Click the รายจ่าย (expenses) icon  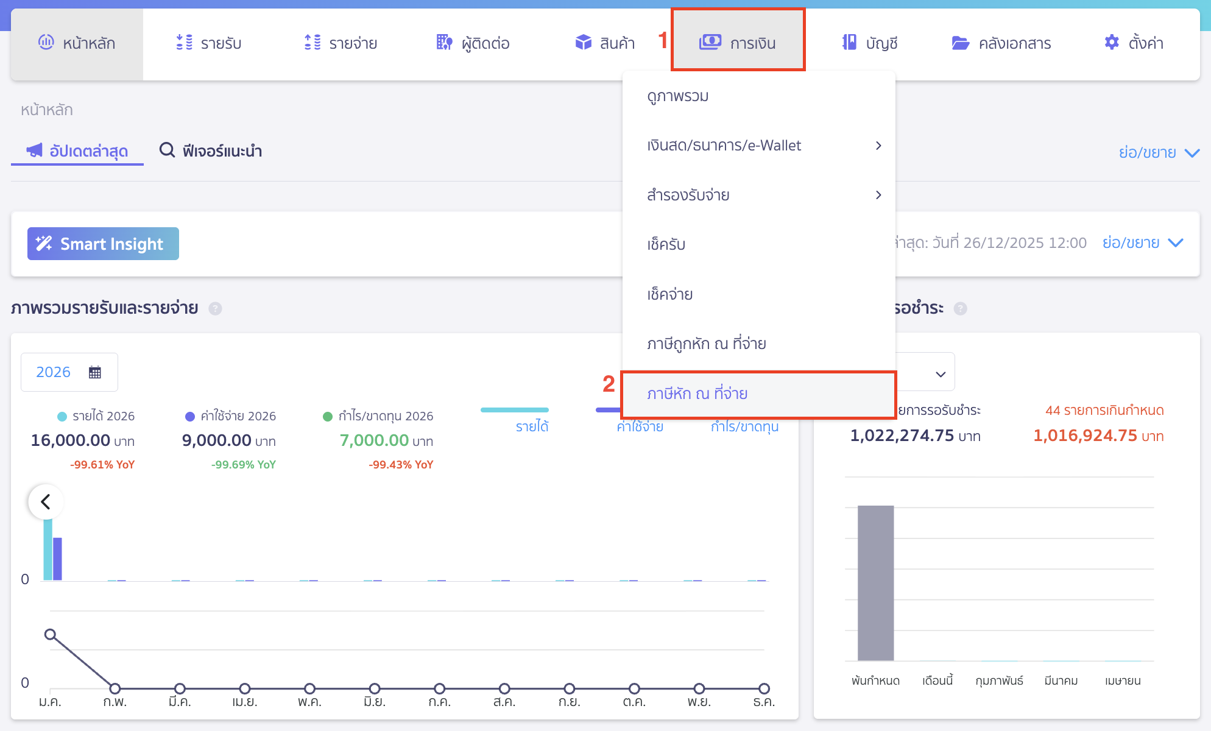point(312,43)
